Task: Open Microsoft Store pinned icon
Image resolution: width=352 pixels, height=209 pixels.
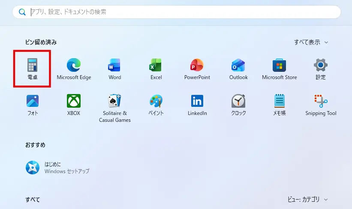Action: tap(280, 65)
